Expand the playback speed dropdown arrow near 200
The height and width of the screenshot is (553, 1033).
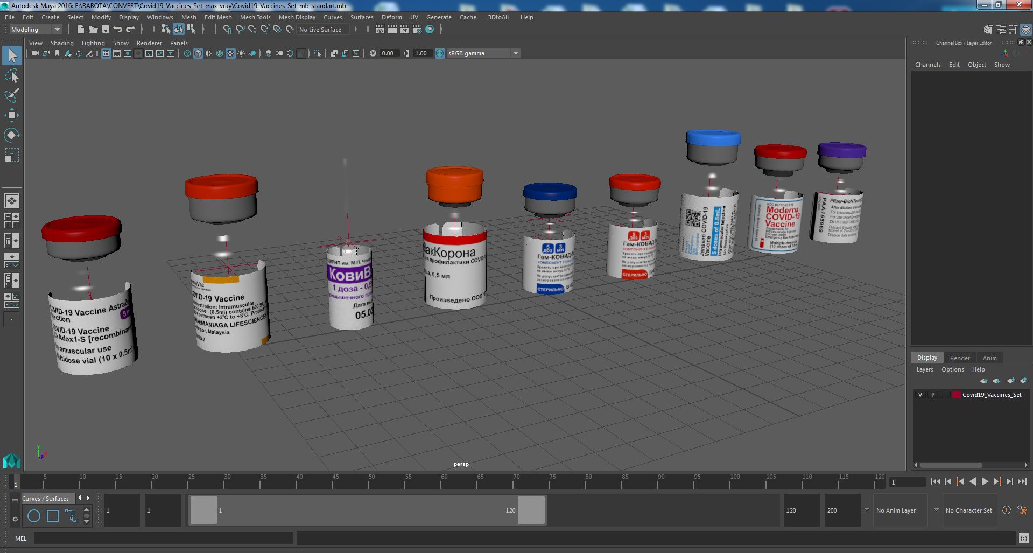pos(867,510)
